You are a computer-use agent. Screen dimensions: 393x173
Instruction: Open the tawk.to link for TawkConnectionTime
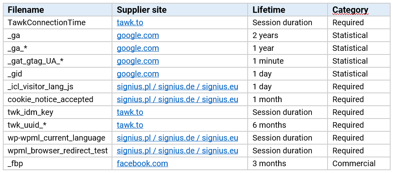click(x=130, y=23)
